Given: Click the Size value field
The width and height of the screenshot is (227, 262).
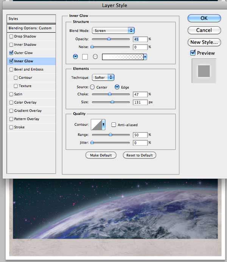Looking at the screenshot, I should [x=140, y=102].
